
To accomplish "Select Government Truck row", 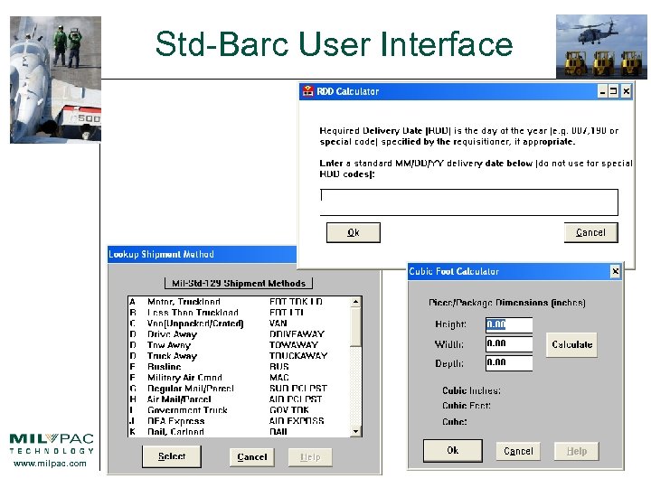I will point(240,410).
